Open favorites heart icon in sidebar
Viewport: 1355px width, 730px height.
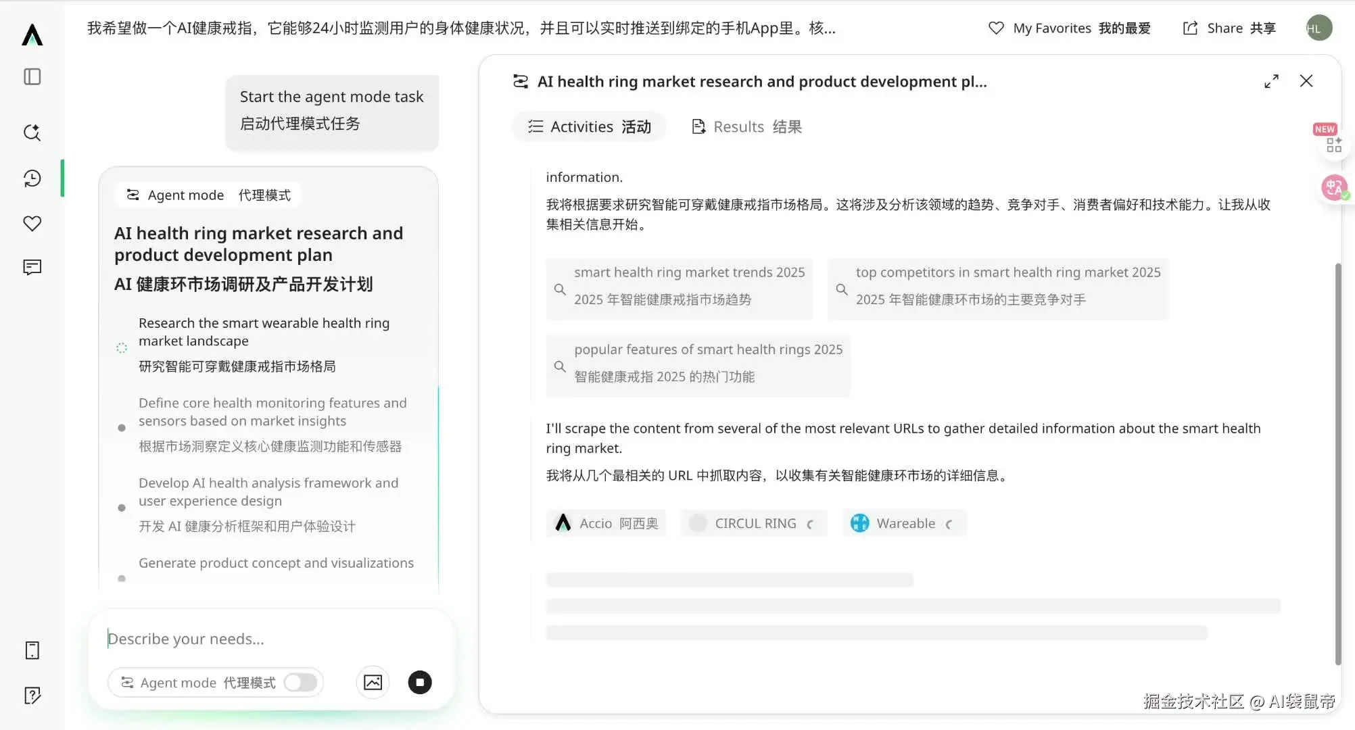click(32, 223)
